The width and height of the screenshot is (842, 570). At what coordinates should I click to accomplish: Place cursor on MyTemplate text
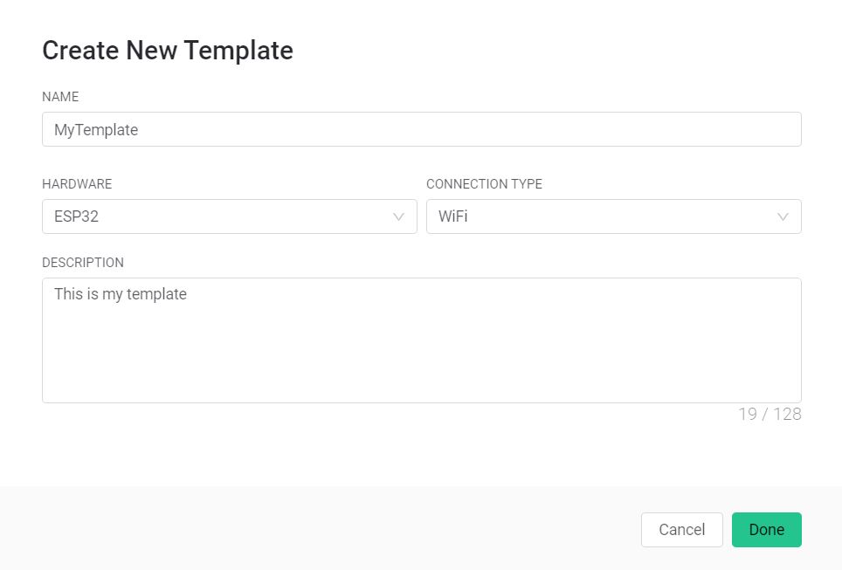tap(96, 130)
